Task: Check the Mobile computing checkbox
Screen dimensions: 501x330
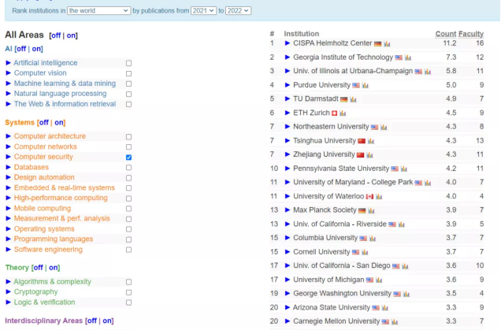Action: point(128,209)
